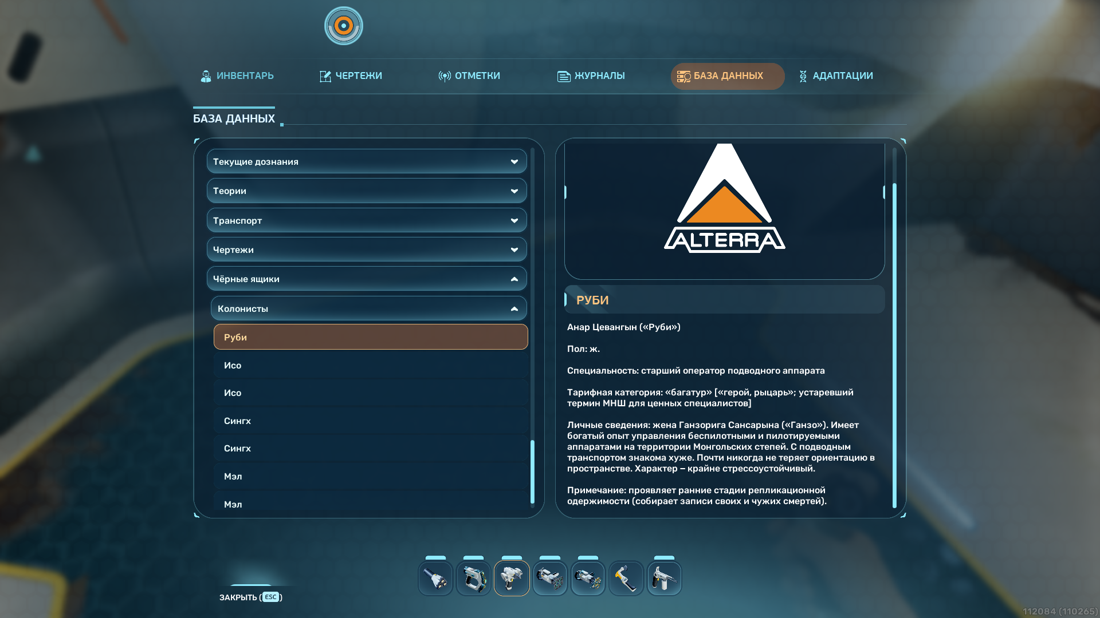Collapse the Колонисты subcategory
This screenshot has height=618, width=1100.
click(x=369, y=308)
